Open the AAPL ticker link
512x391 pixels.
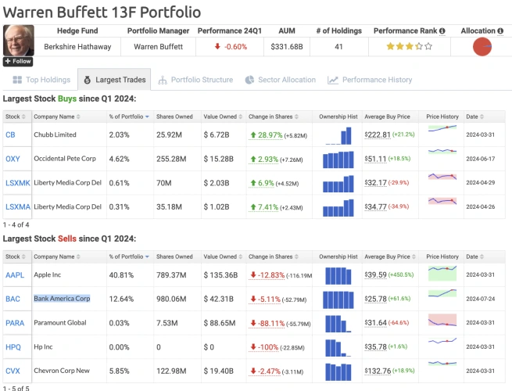[15, 275]
